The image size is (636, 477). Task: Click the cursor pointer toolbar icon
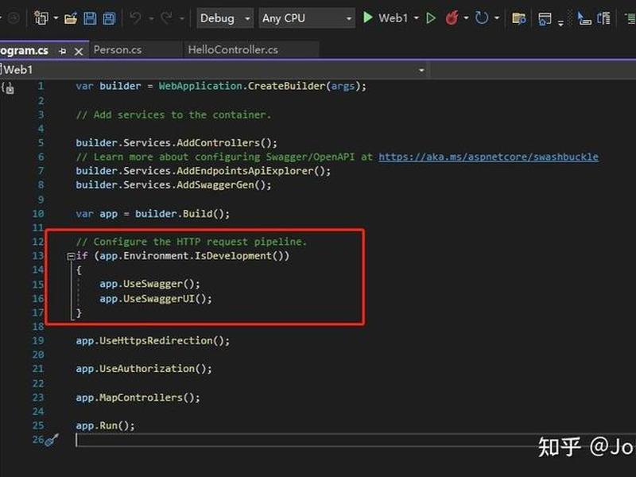(x=584, y=18)
